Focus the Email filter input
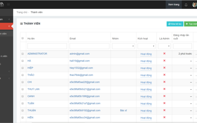 (89, 46)
